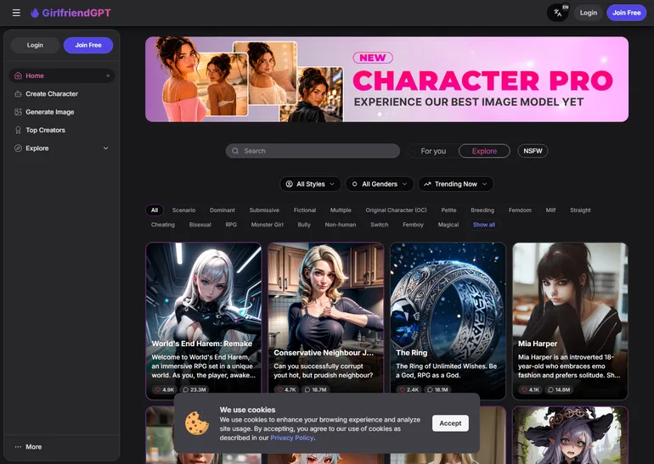Click Join Free in the sidebar

coord(88,45)
